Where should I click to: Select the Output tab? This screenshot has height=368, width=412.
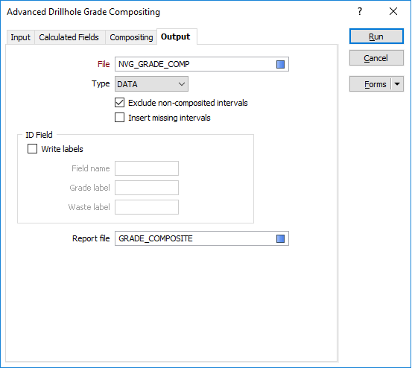[176, 37]
